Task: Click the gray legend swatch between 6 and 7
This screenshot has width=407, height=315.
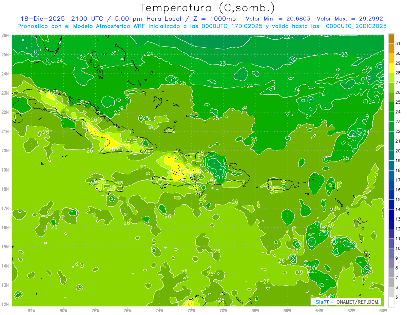Action: [391, 282]
